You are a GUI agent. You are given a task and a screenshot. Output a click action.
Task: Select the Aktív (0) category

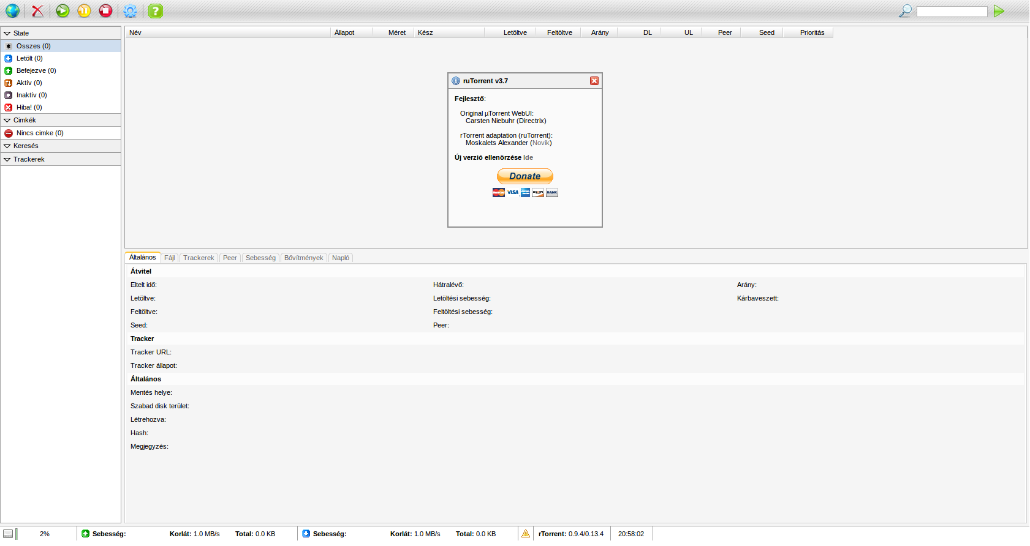(61, 83)
